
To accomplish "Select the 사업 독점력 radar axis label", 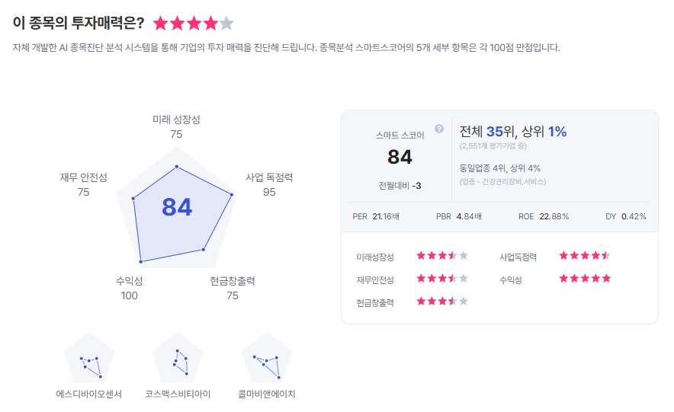I will pos(269,177).
